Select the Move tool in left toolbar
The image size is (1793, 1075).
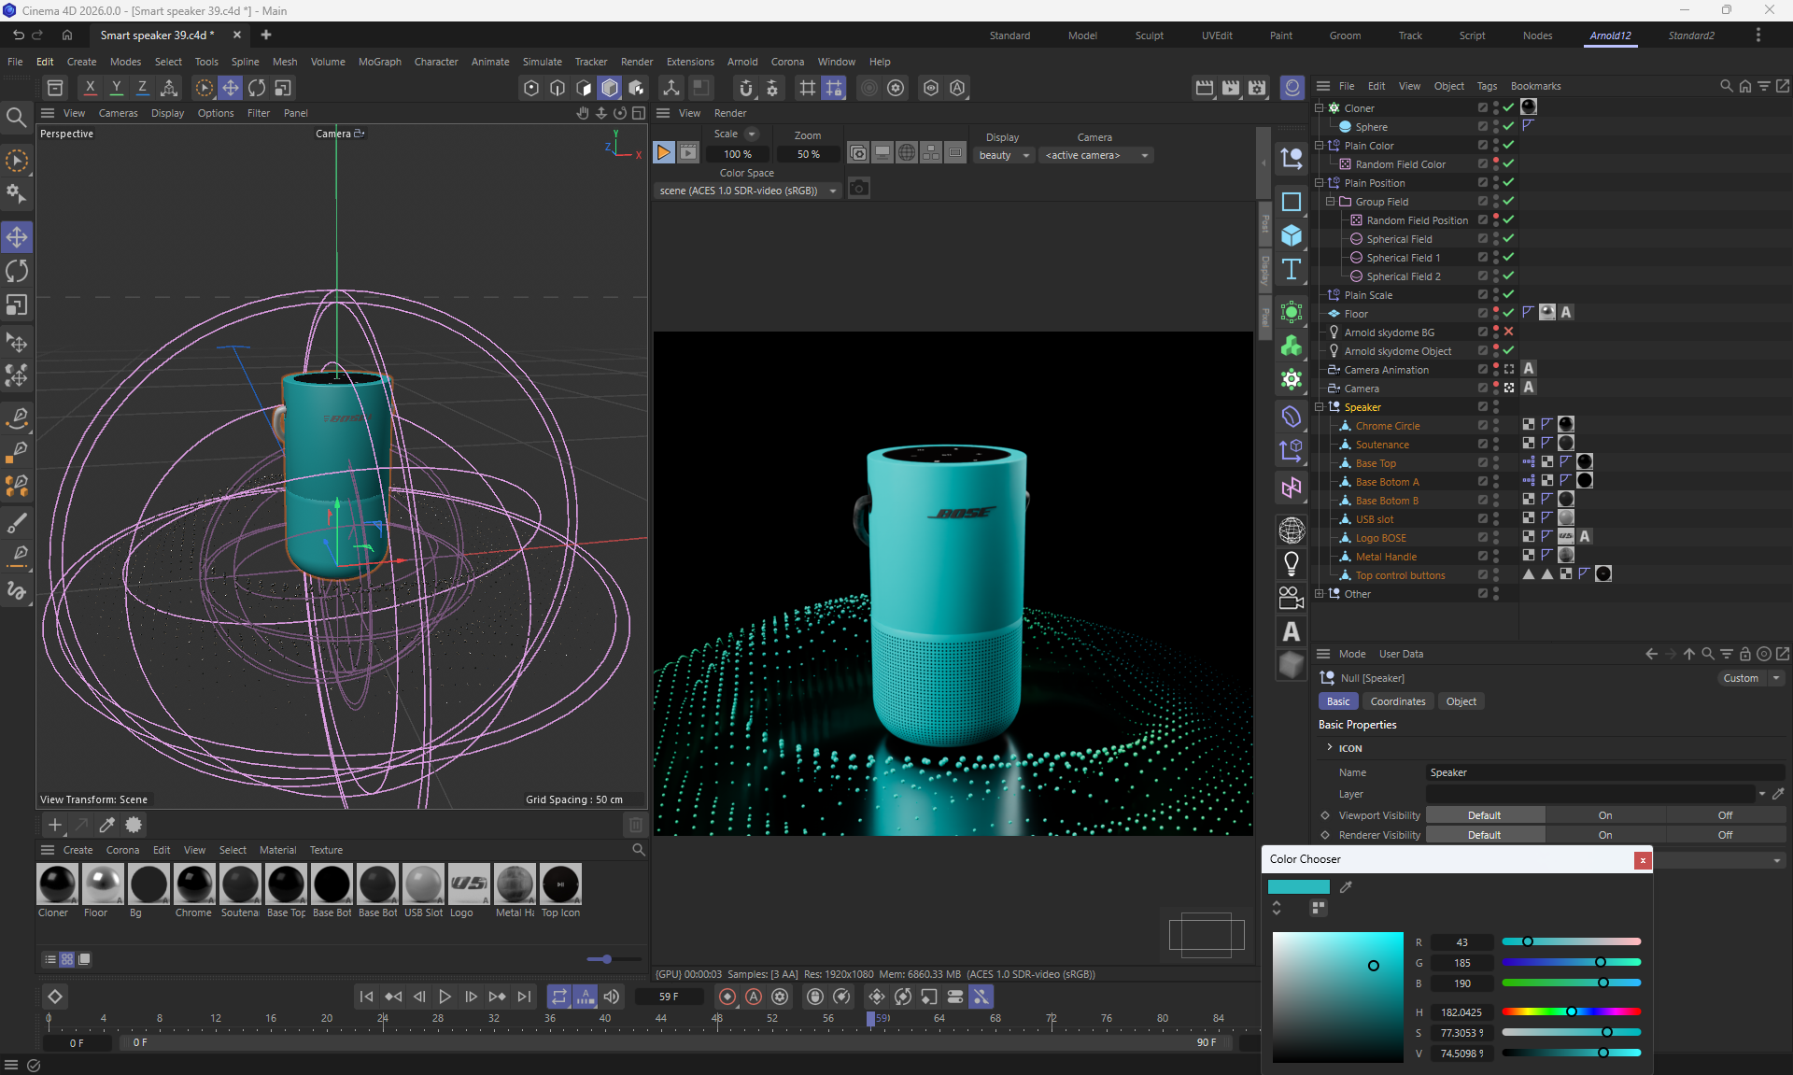click(x=17, y=237)
